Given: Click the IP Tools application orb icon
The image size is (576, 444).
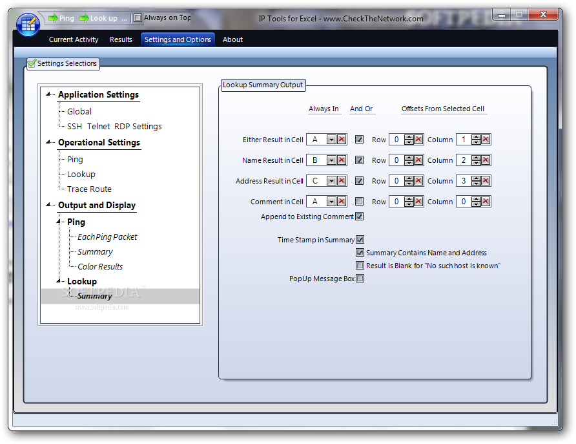Looking at the screenshot, I should pos(28,25).
